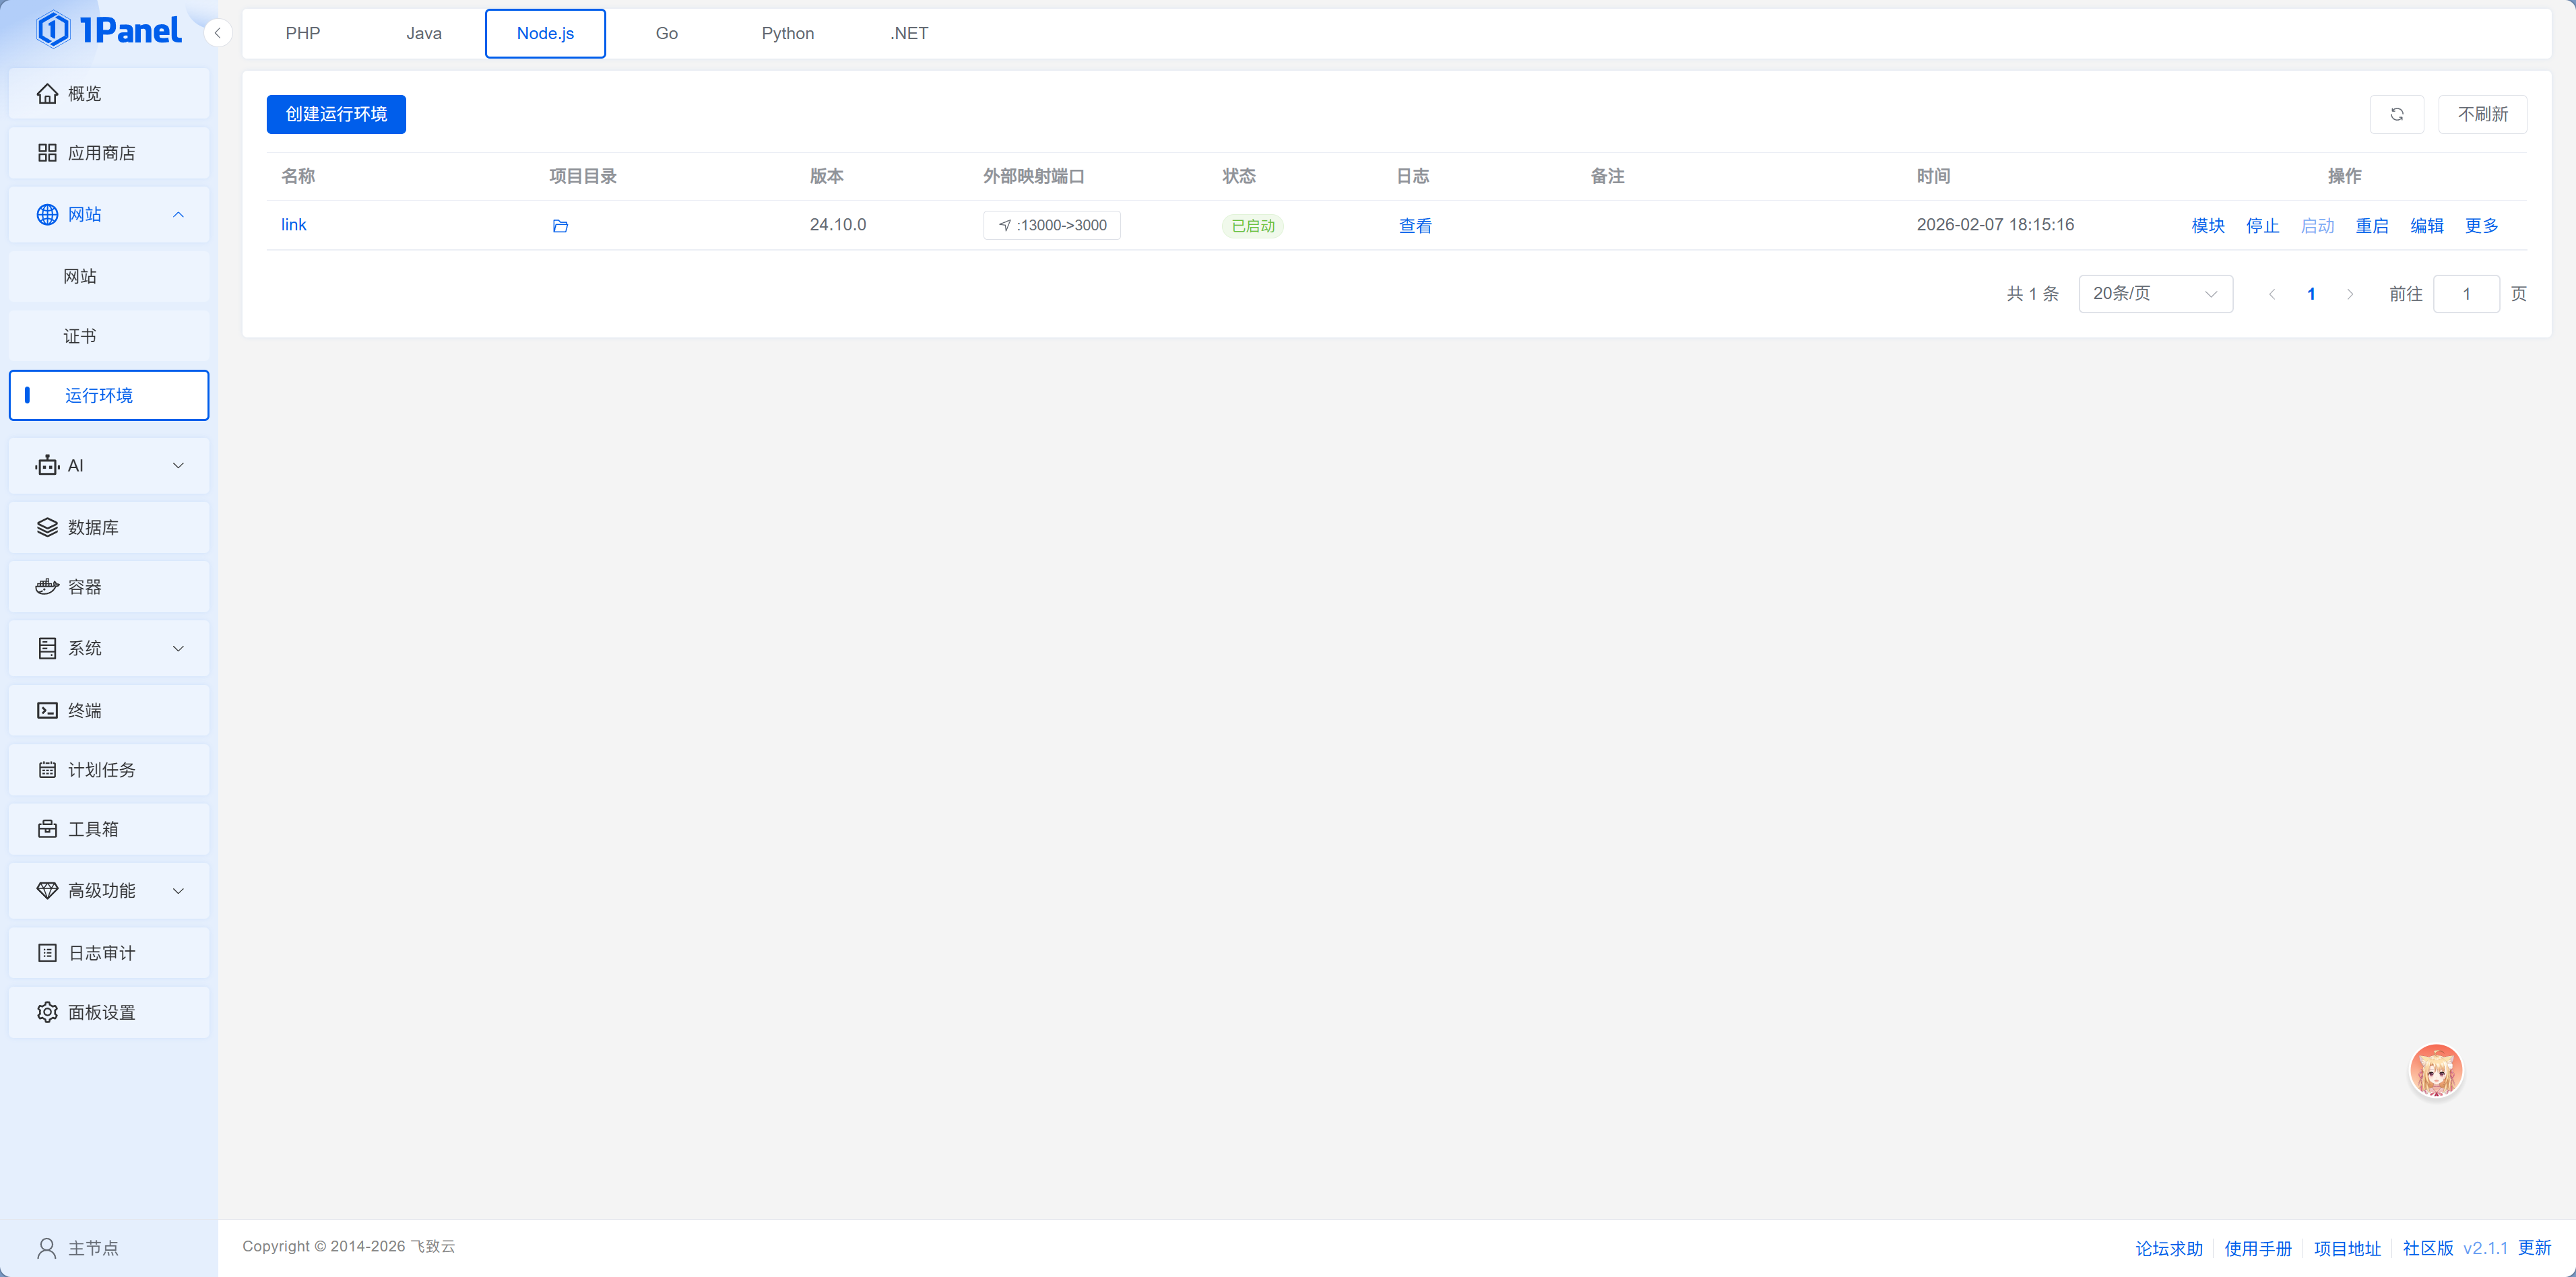Click 查看 log link for link
2576x1277 pixels.
click(1414, 226)
